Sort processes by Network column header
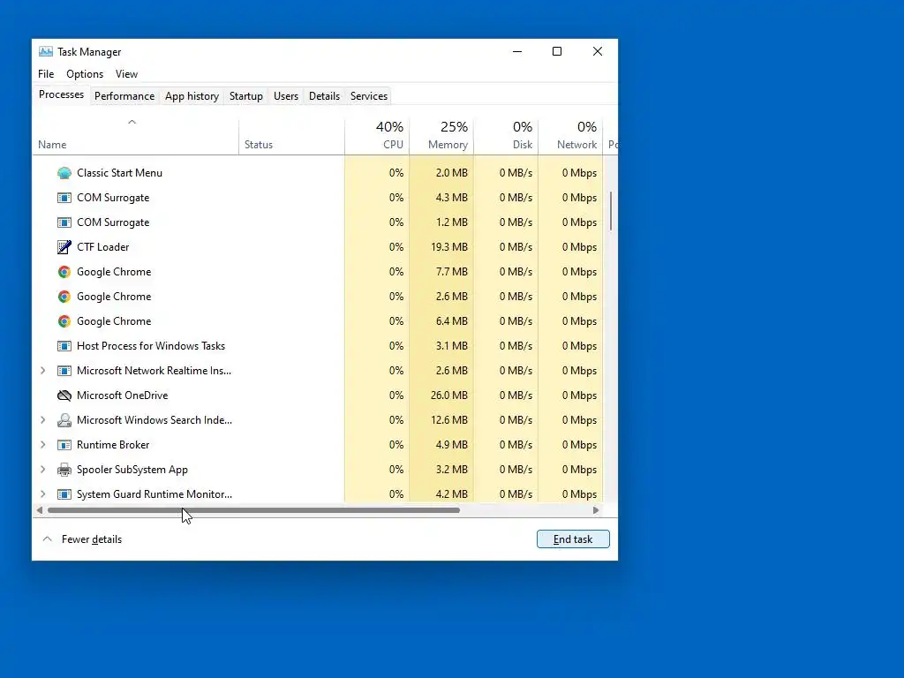The image size is (904, 678). [x=571, y=137]
